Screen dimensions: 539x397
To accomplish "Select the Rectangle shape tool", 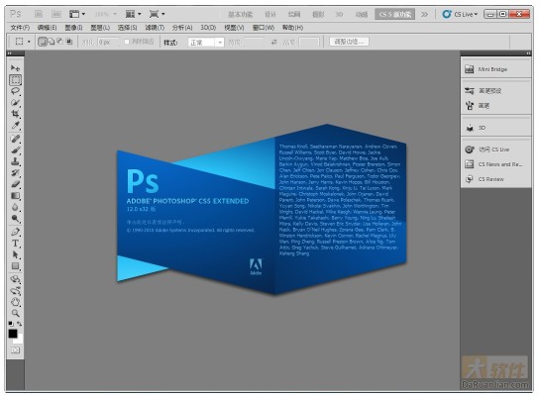I will (x=15, y=265).
